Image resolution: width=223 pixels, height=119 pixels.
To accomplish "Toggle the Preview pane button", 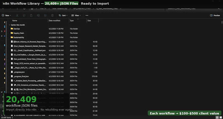I will [215, 16].
